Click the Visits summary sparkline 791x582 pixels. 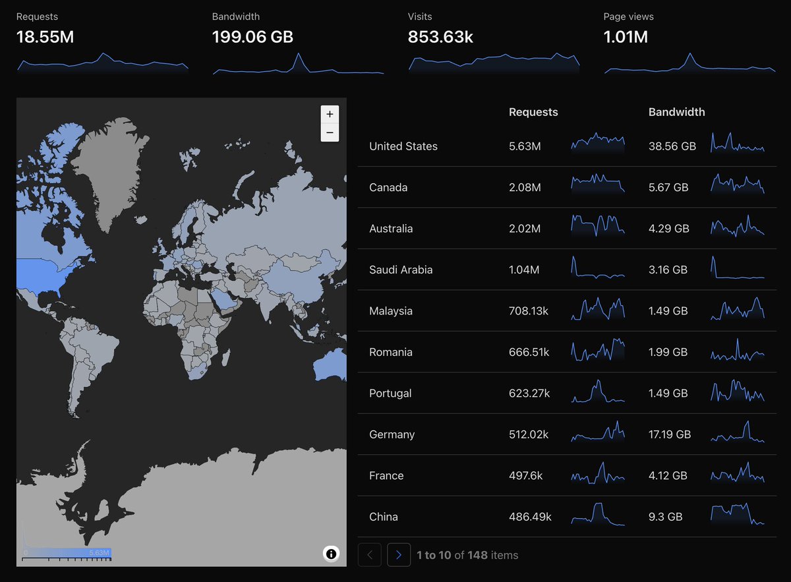tap(494, 62)
